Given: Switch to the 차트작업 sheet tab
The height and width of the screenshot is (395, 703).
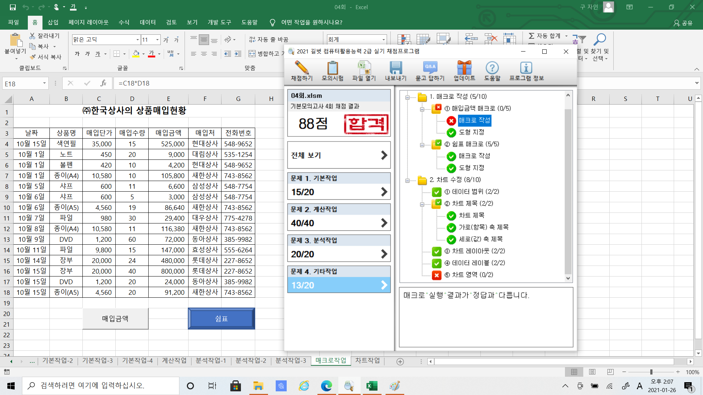Looking at the screenshot, I should (x=368, y=361).
